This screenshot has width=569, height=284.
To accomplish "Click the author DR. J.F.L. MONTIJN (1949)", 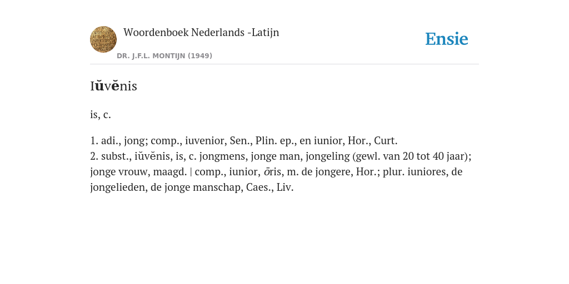I will pos(164,56).
